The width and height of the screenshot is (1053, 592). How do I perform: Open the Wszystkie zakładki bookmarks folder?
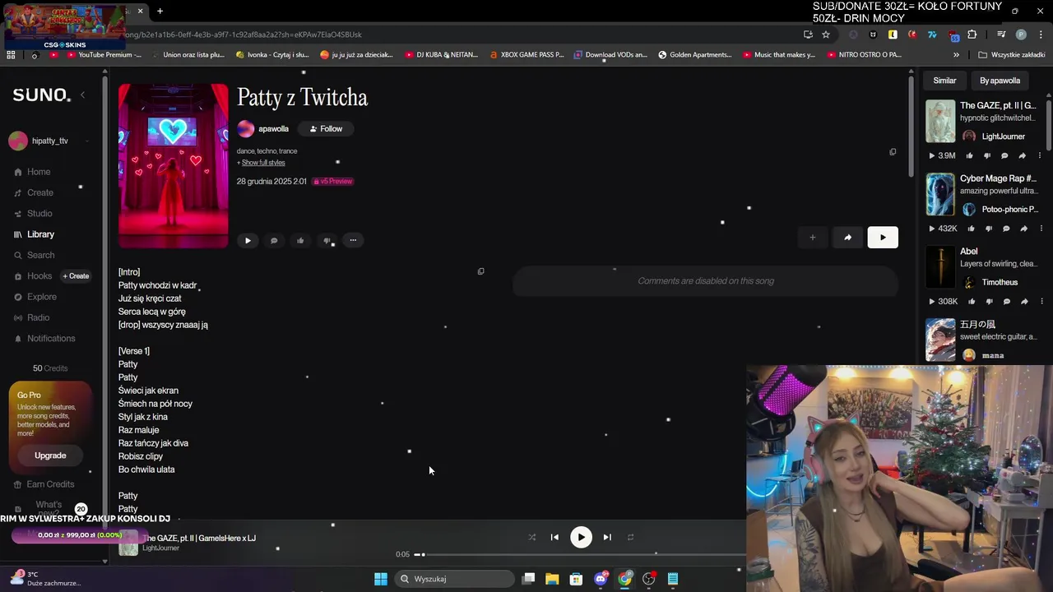(x=1012, y=55)
